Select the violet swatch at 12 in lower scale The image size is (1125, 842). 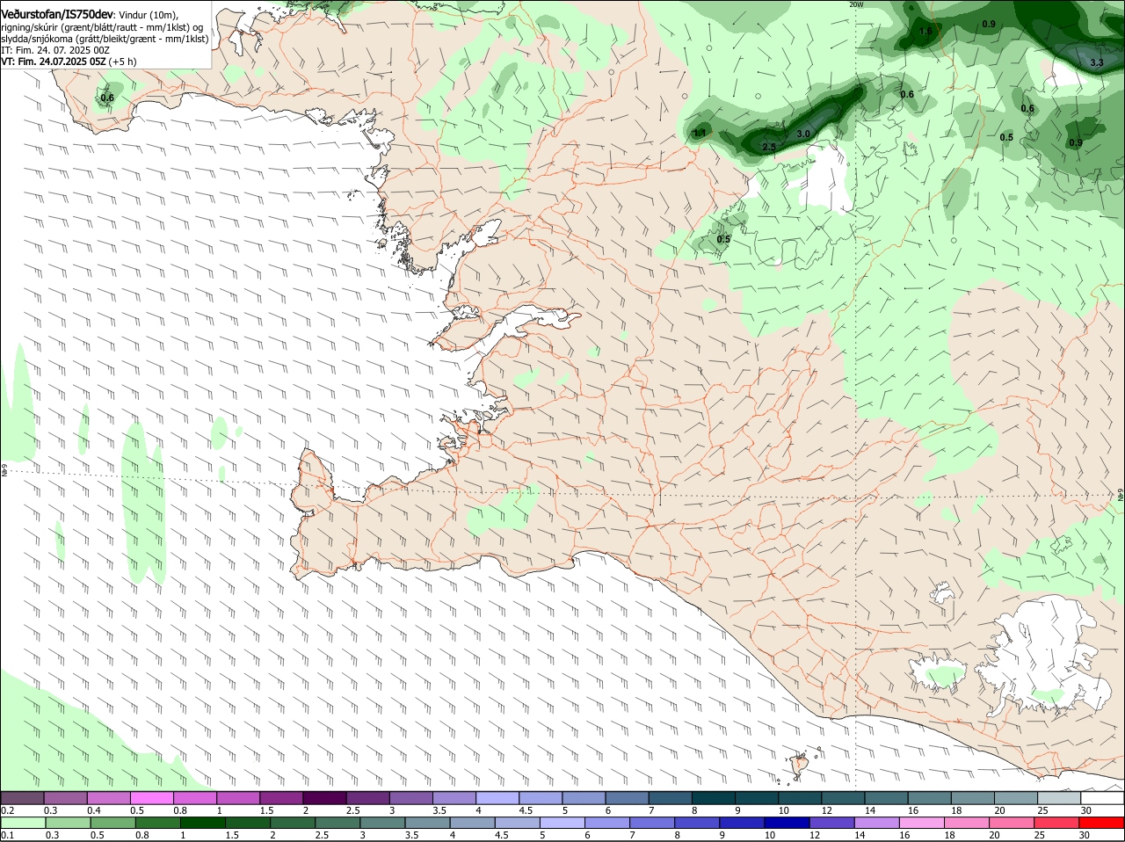pyautogui.click(x=831, y=823)
